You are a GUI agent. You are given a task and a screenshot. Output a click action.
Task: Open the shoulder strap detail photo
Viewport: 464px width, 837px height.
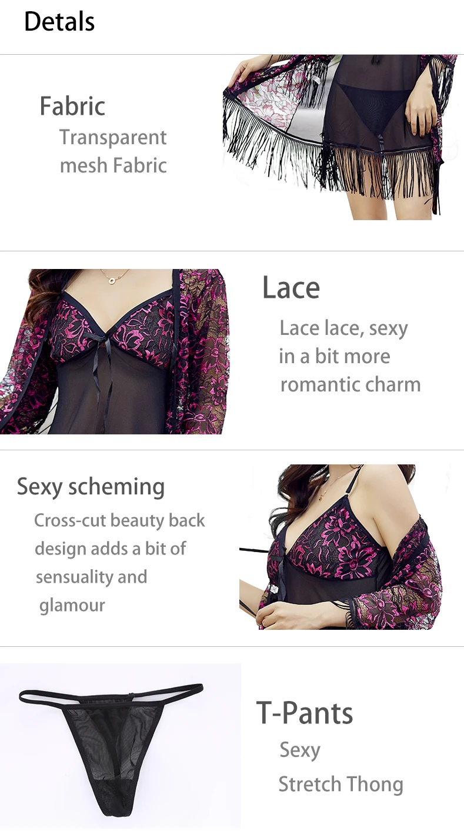[341, 547]
